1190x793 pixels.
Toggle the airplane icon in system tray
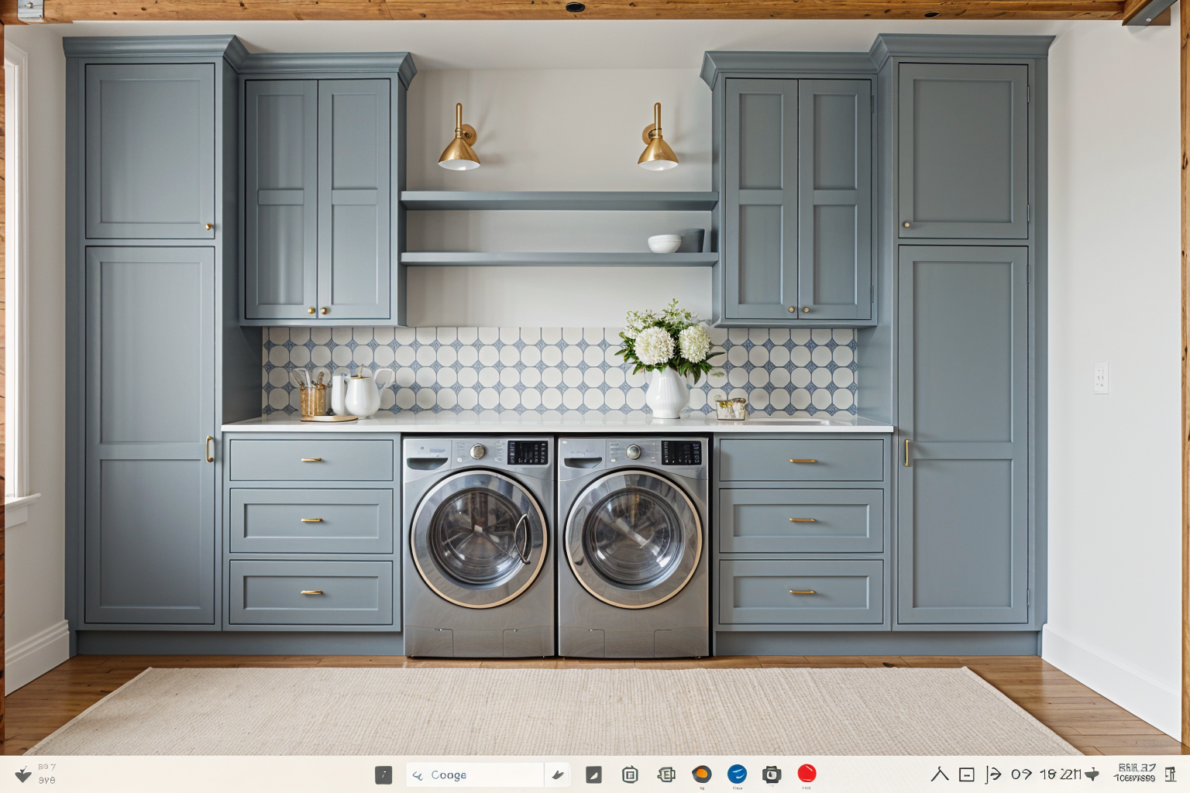[1092, 774]
